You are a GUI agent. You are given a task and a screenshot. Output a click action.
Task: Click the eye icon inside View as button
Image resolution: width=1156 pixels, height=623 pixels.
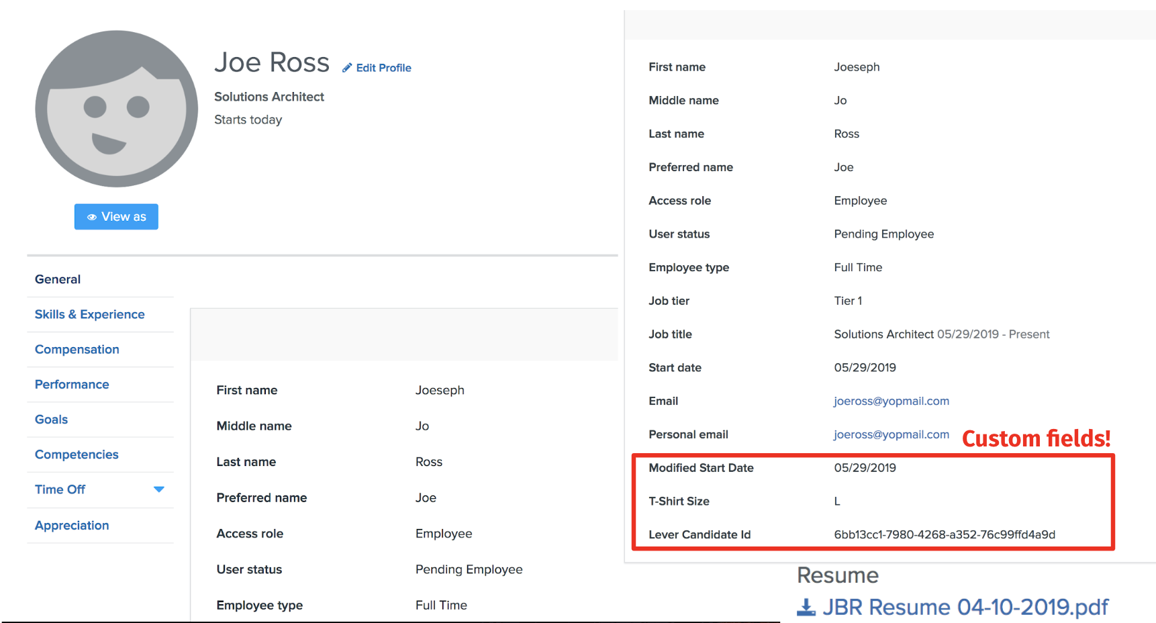click(92, 216)
